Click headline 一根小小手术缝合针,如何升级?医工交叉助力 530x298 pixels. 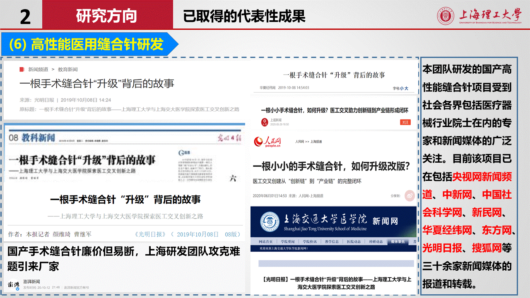tap(335, 111)
